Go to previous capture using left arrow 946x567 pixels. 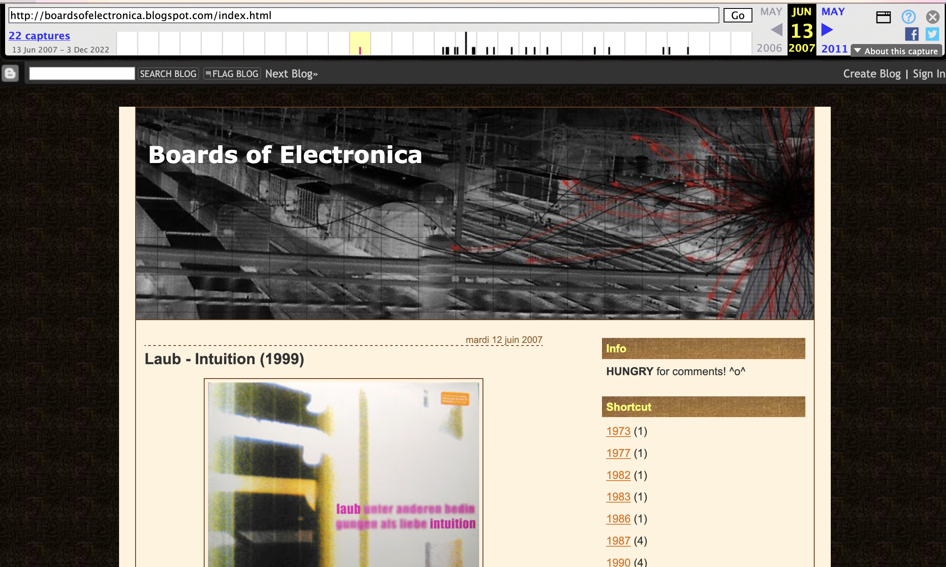click(776, 30)
